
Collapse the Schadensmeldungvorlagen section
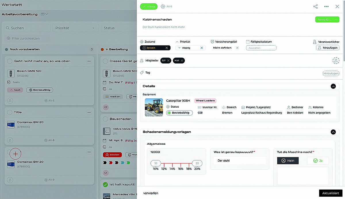click(x=333, y=132)
